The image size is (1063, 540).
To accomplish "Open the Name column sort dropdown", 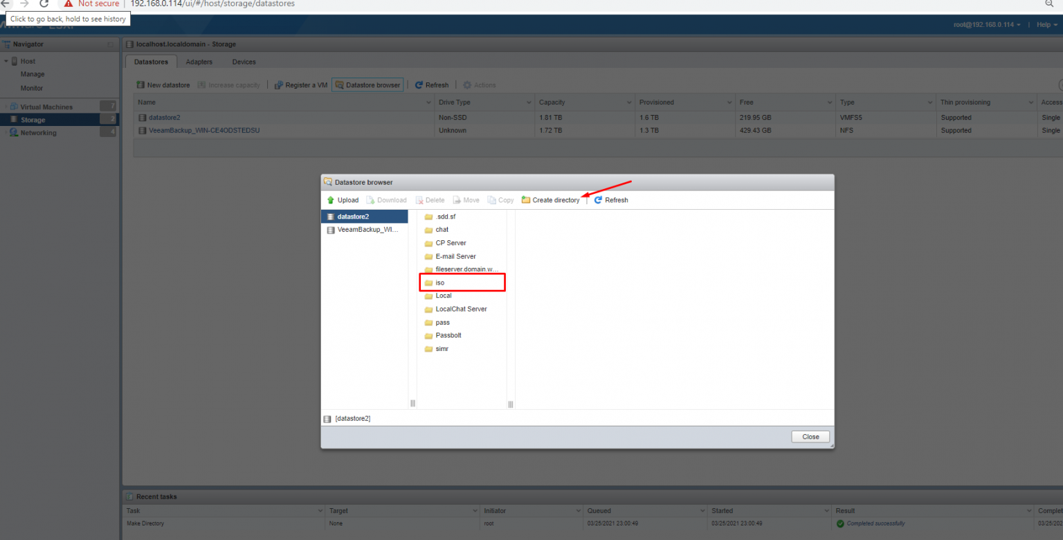I will (x=428, y=102).
